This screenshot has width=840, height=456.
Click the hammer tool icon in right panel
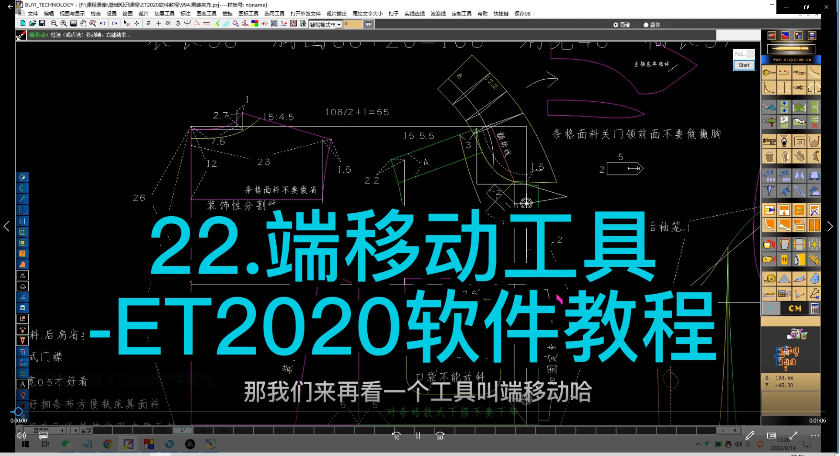tap(770, 122)
